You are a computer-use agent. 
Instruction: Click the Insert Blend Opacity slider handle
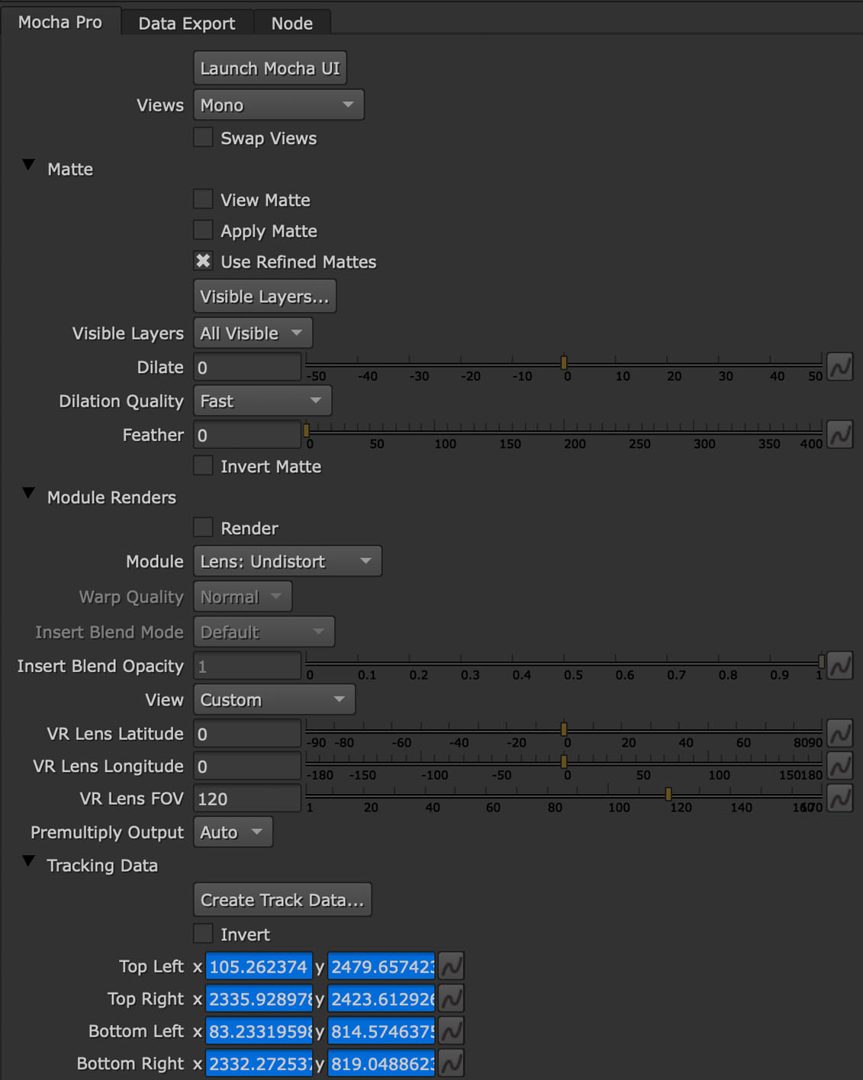(822, 661)
